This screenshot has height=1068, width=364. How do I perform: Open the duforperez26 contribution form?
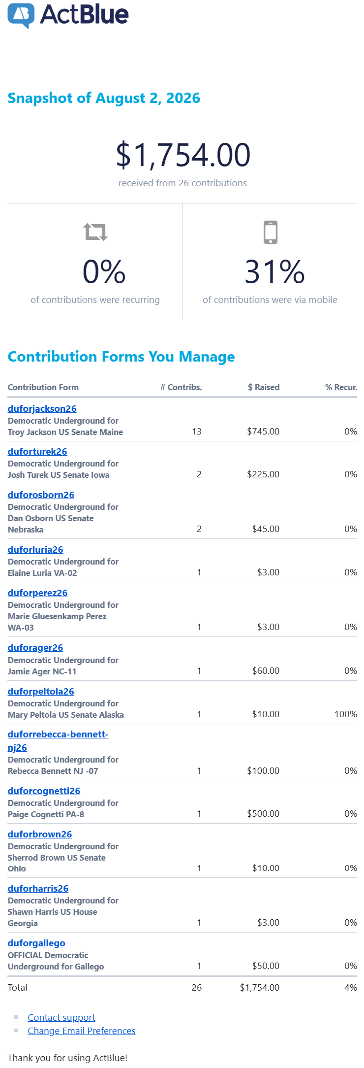pyautogui.click(x=37, y=593)
